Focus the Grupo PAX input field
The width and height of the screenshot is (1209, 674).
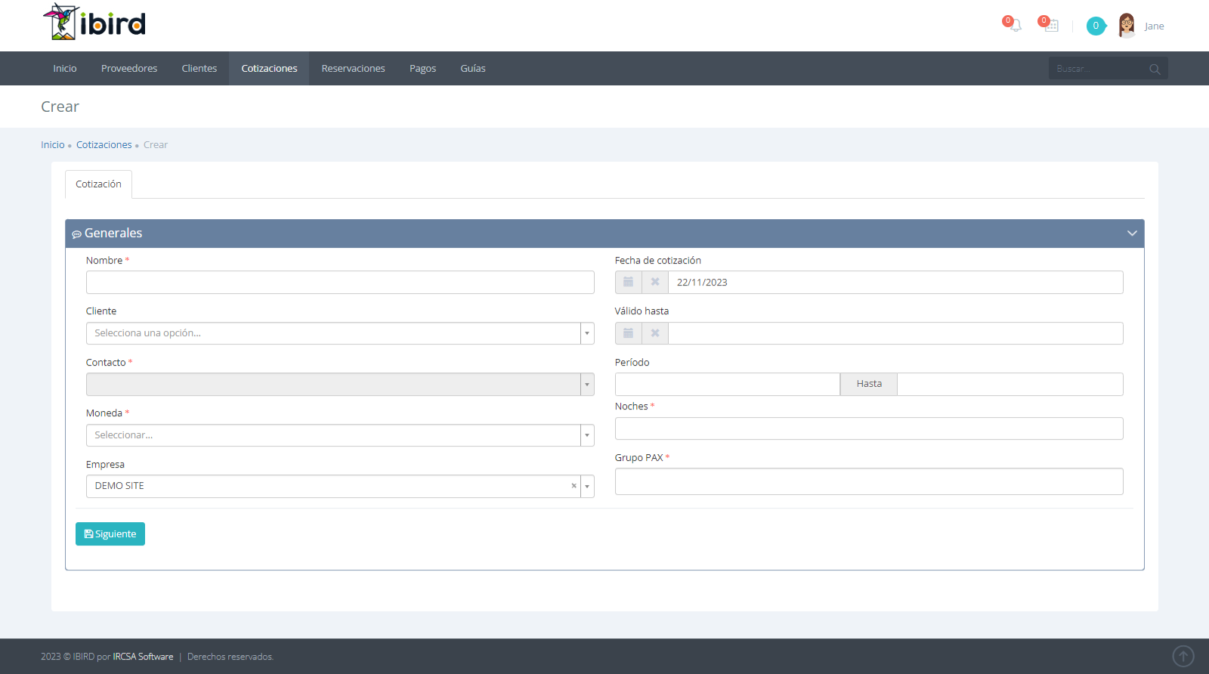click(x=869, y=481)
